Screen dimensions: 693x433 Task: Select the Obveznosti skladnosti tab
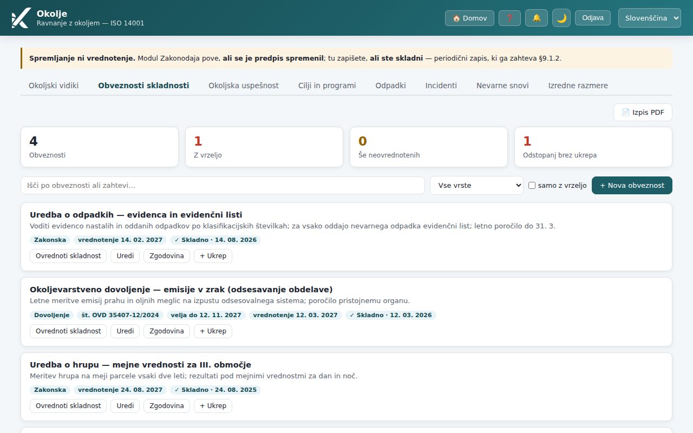point(143,86)
